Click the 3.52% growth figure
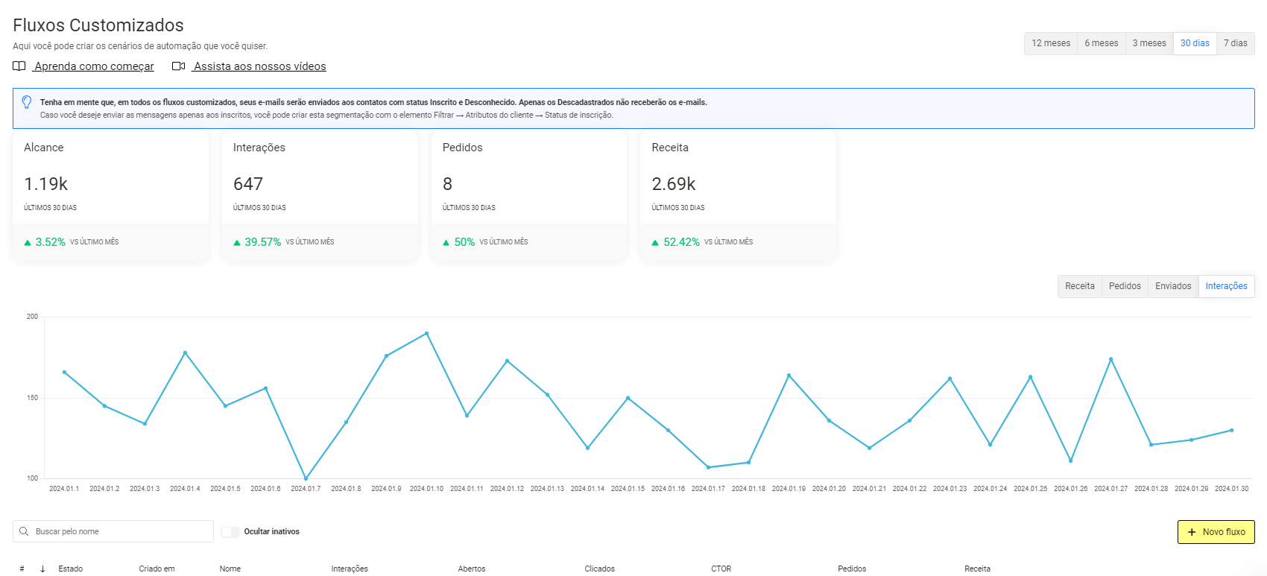 (51, 242)
